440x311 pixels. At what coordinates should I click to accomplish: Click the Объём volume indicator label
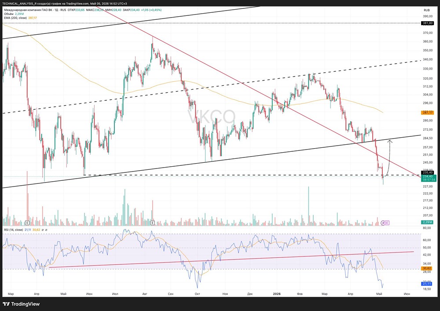[x=9, y=14]
